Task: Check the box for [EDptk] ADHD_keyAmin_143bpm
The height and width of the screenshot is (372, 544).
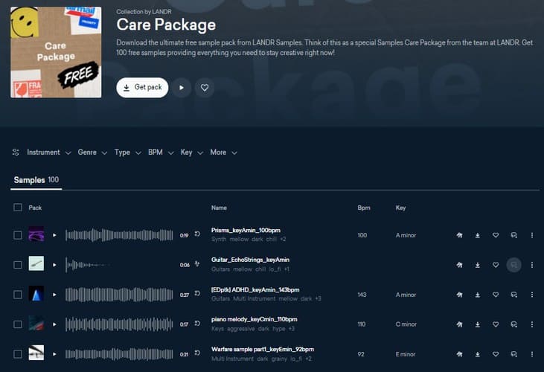Action: [18, 295]
